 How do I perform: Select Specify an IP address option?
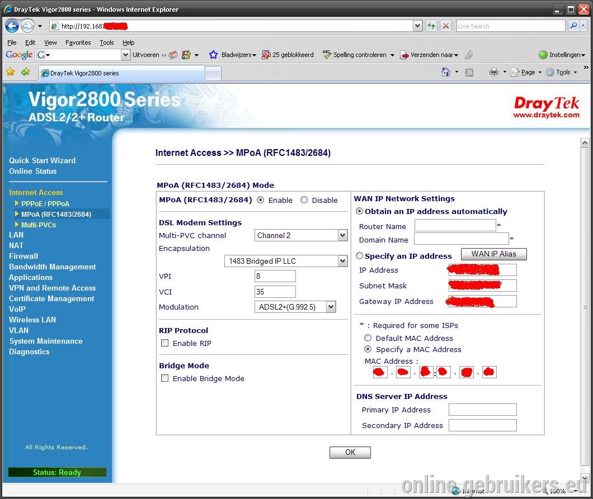pos(359,256)
